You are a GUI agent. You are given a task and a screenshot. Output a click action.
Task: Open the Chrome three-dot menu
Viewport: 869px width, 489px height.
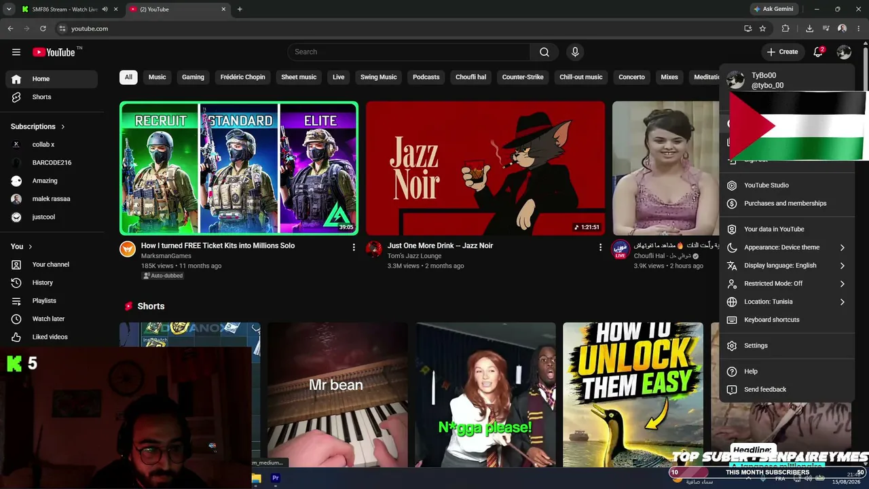click(x=858, y=29)
